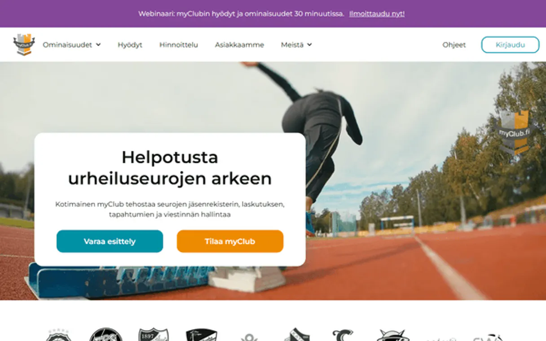Click the fourth shield-shaped club logo
This screenshot has height=341, width=546.
point(202,335)
